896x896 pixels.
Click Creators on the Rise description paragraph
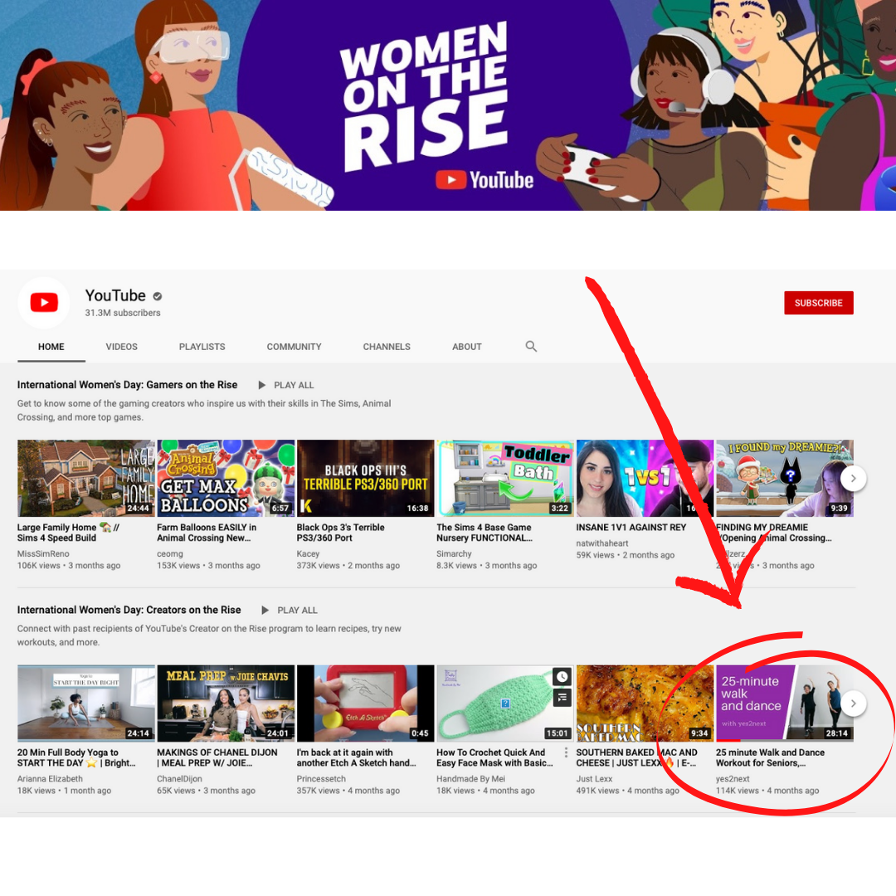click(209, 635)
